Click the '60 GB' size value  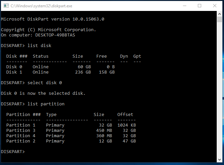(84, 67)
